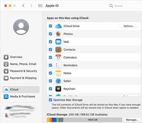Toggle the Contacts checkbox

(50, 49)
